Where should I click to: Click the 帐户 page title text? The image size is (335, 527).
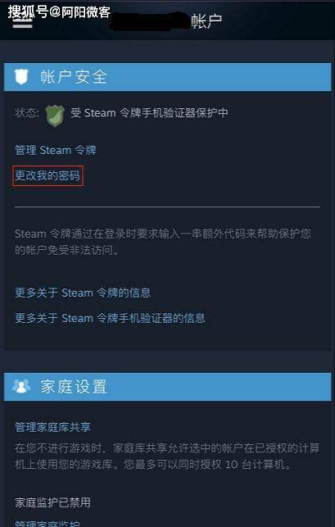(207, 21)
